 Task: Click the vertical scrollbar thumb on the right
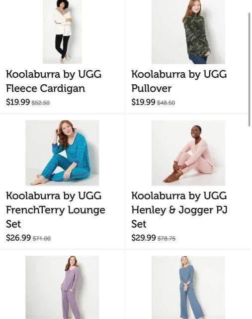pyautogui.click(x=250, y=70)
